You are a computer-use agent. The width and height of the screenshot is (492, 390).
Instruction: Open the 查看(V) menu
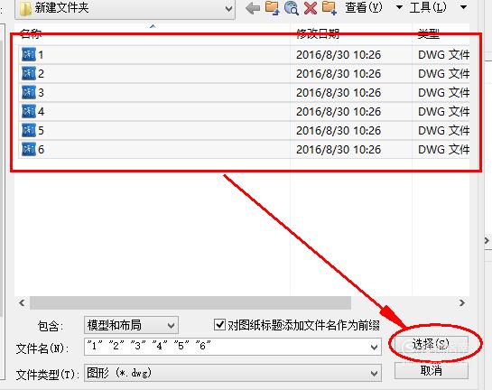(x=364, y=7)
